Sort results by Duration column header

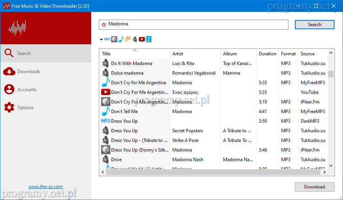point(267,54)
